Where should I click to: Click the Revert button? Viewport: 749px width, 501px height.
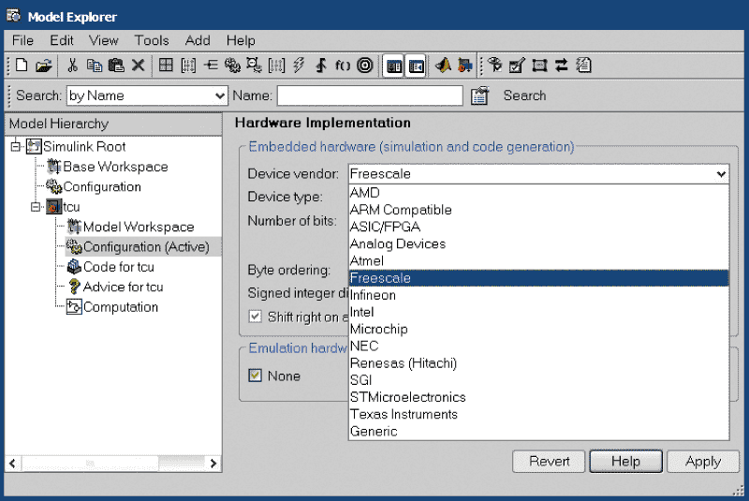(x=549, y=462)
